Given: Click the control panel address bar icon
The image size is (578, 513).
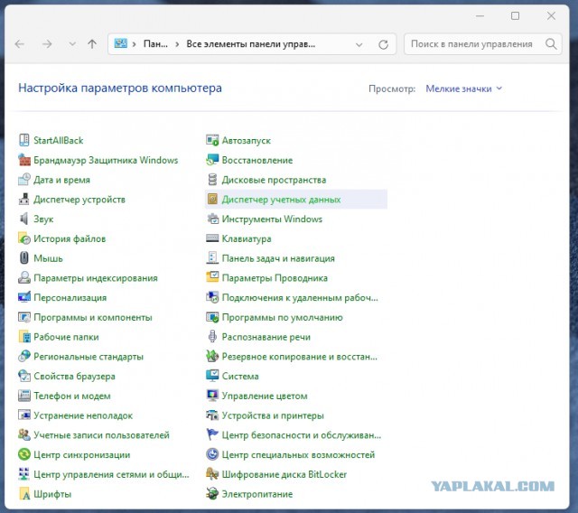Looking at the screenshot, I should pos(120,43).
